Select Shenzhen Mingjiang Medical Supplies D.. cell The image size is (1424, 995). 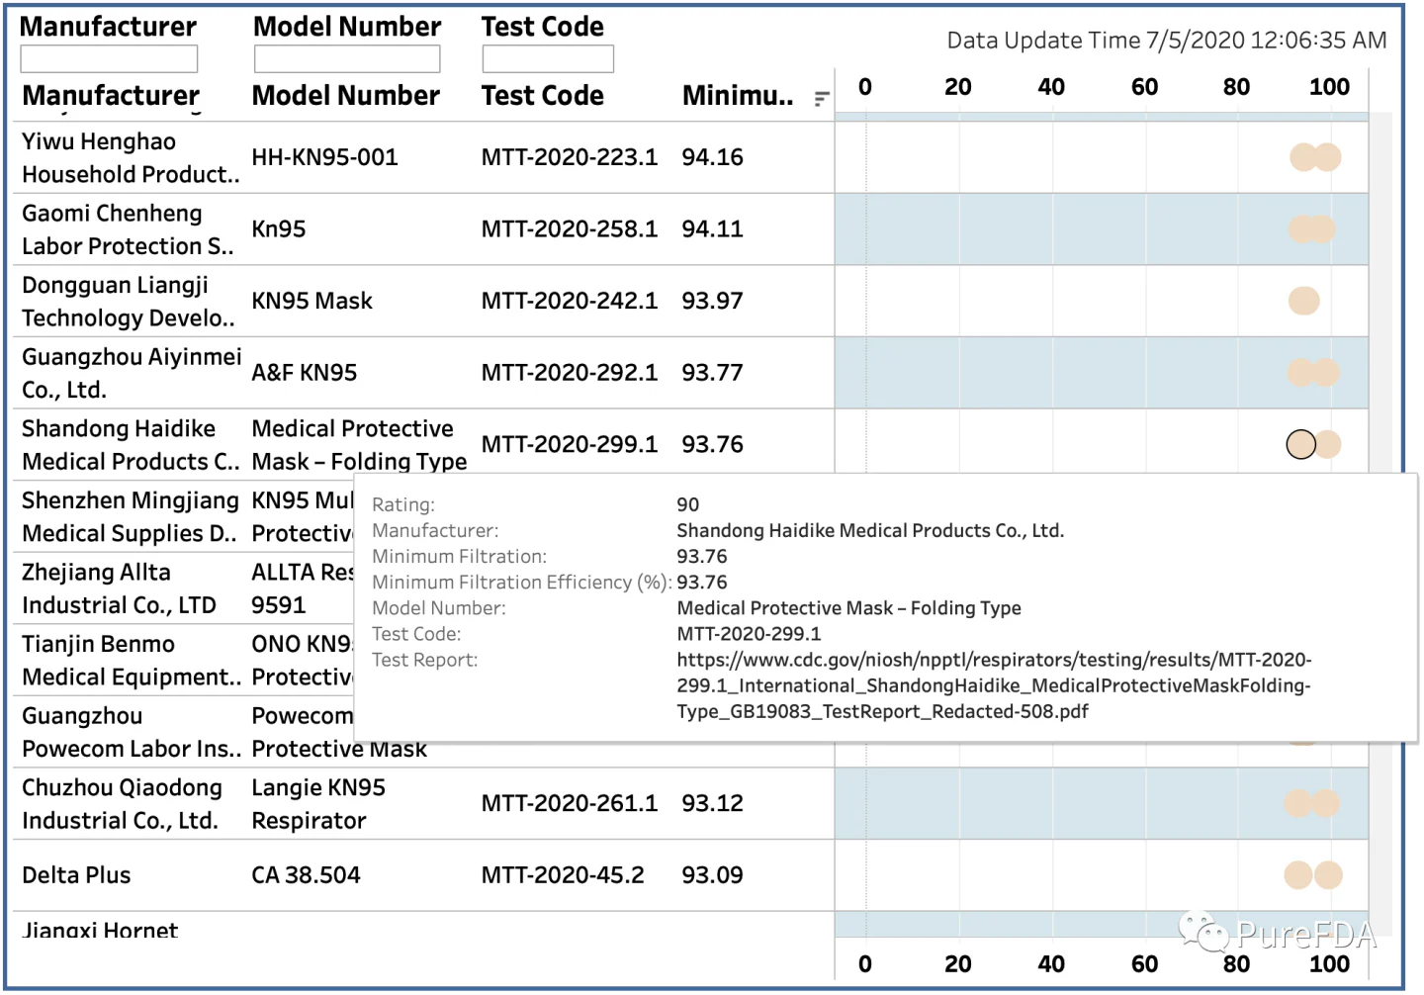(130, 516)
